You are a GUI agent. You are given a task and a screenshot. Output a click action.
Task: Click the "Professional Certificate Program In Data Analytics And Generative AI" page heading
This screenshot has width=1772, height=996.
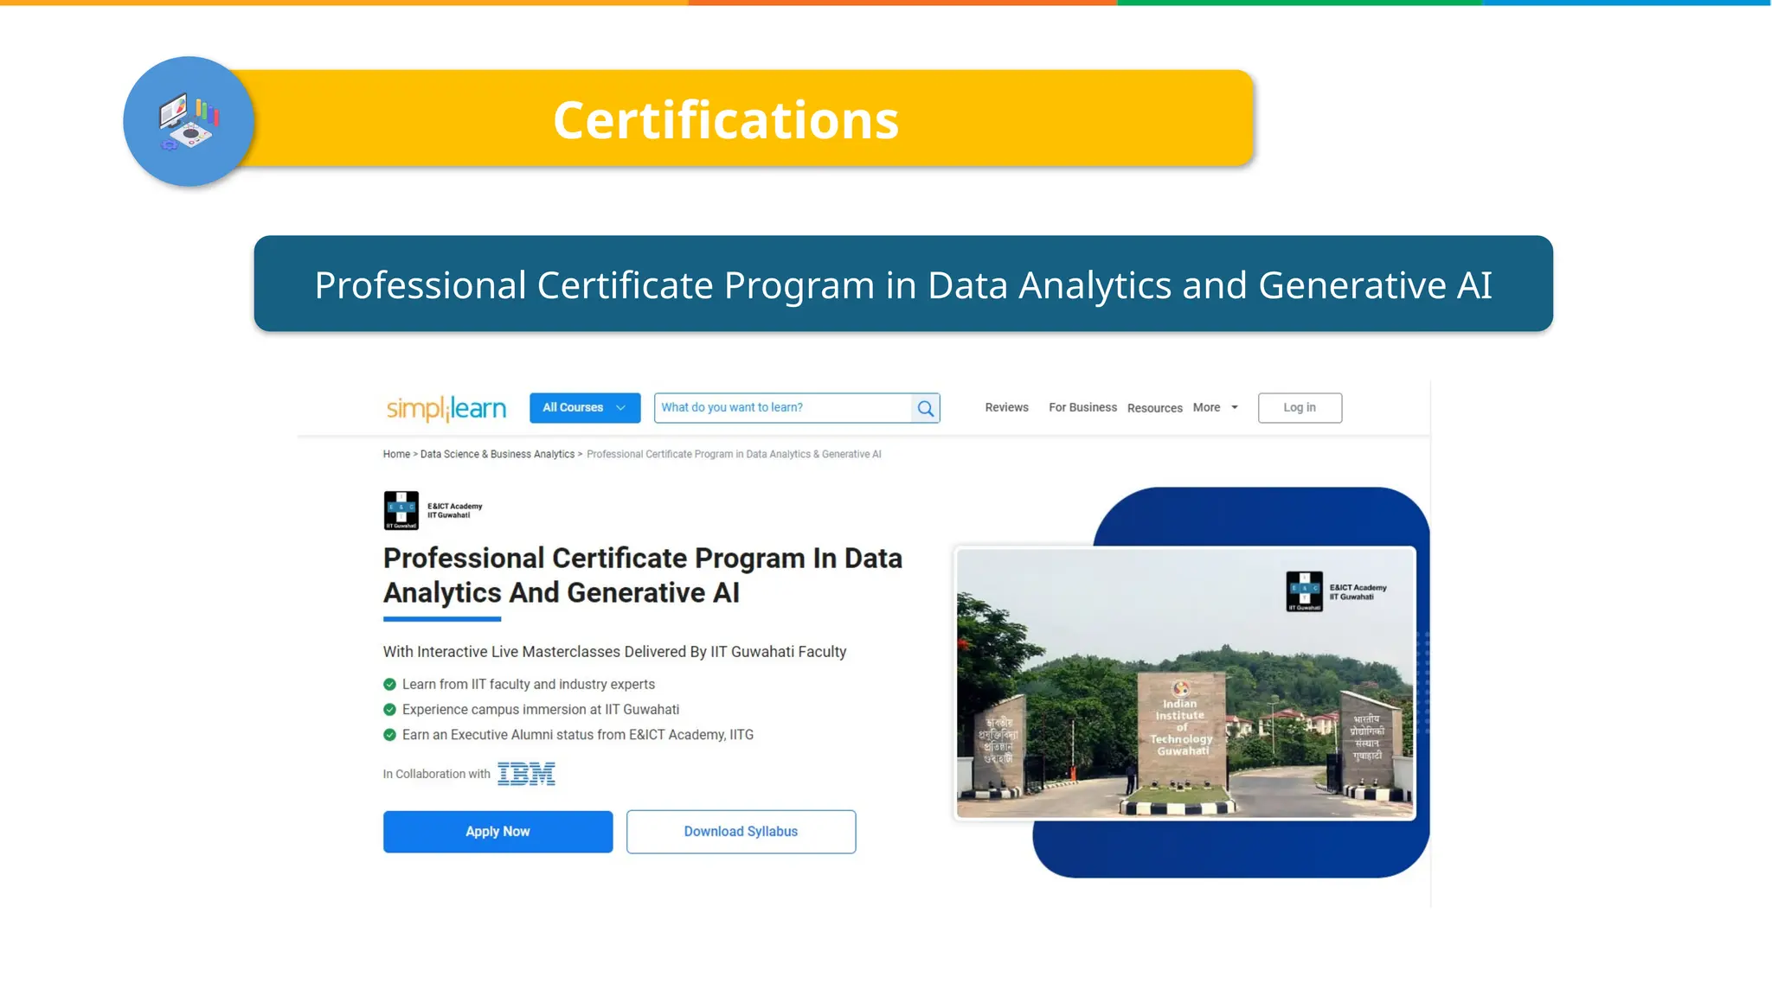pos(642,576)
